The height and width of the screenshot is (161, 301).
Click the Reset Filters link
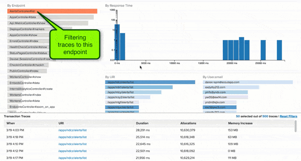tap(289, 116)
